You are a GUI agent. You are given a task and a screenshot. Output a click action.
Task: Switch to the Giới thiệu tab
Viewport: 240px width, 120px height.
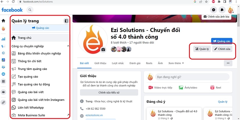(100, 63)
